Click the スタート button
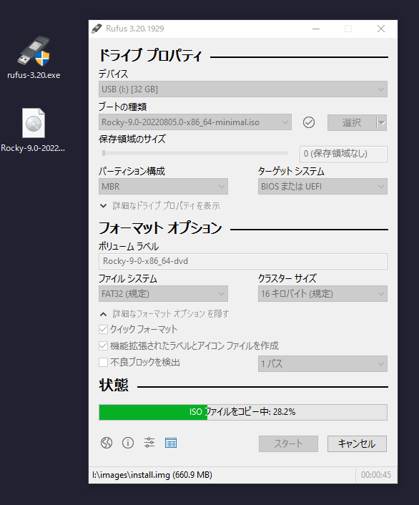The width and height of the screenshot is (419, 505). coord(288,443)
